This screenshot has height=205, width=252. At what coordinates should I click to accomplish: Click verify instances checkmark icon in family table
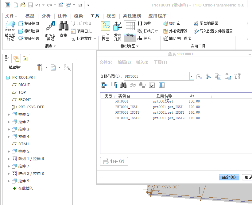tap(152, 85)
